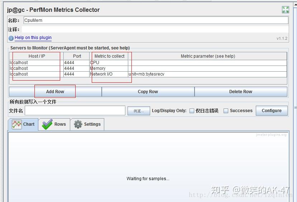This screenshot has width=297, height=202.
Task: Switch to the Chart tab
Action: [x=23, y=124]
